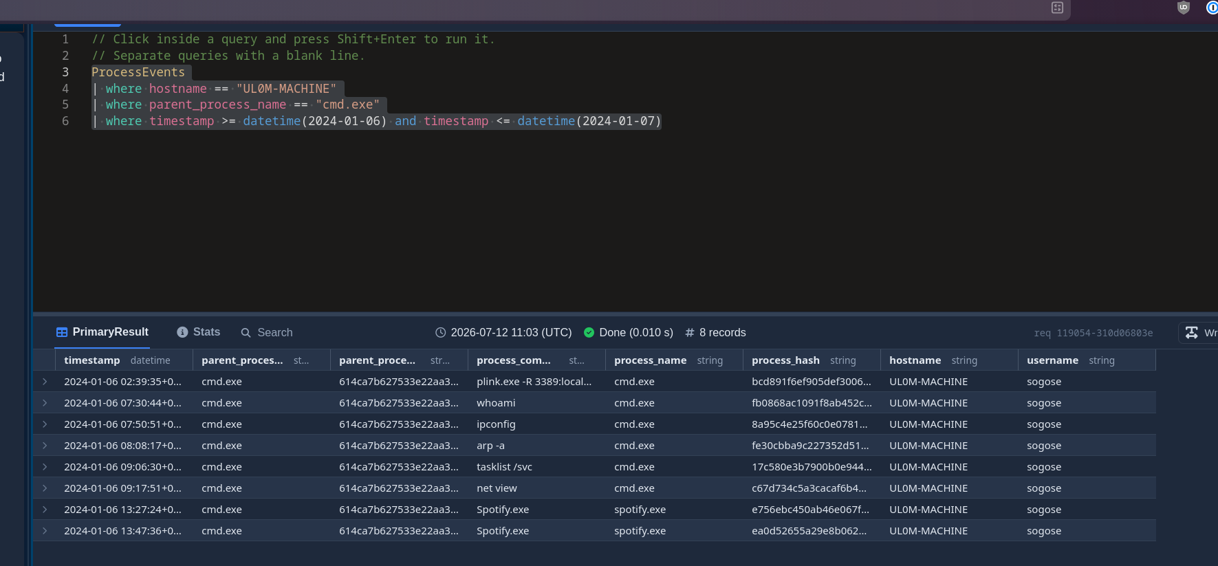The height and width of the screenshot is (566, 1218).
Task: Click the "UL0M-MACHINE" string in the query
Action: click(286, 89)
